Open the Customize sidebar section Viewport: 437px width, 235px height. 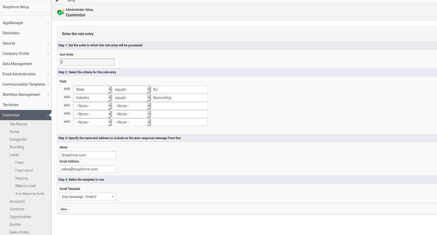click(26, 115)
